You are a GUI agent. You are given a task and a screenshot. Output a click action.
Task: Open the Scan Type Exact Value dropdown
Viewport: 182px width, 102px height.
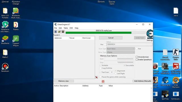pos(121,49)
